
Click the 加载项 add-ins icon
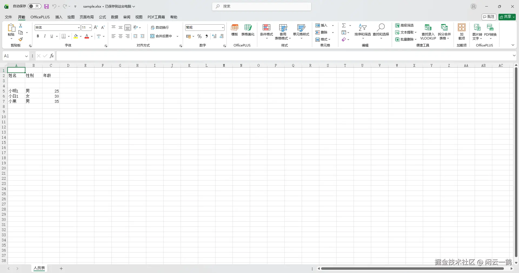point(462,32)
